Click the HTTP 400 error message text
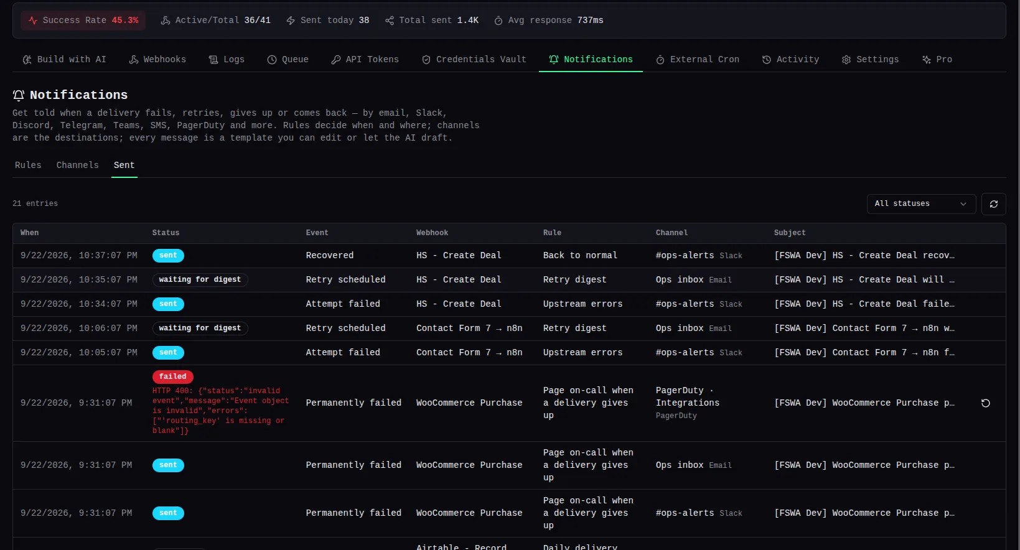The image size is (1020, 550). pos(220,411)
